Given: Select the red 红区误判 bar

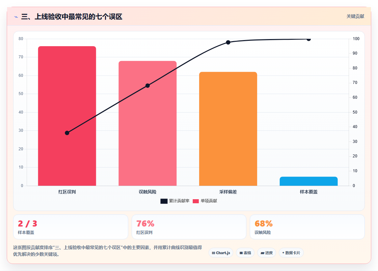Looking at the screenshot, I should [x=67, y=116].
